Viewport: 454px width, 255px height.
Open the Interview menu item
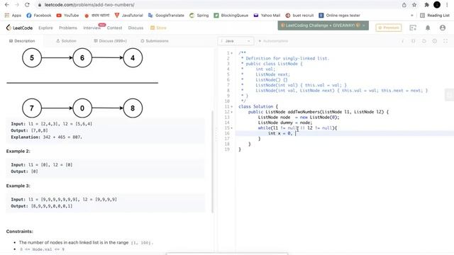pos(92,28)
